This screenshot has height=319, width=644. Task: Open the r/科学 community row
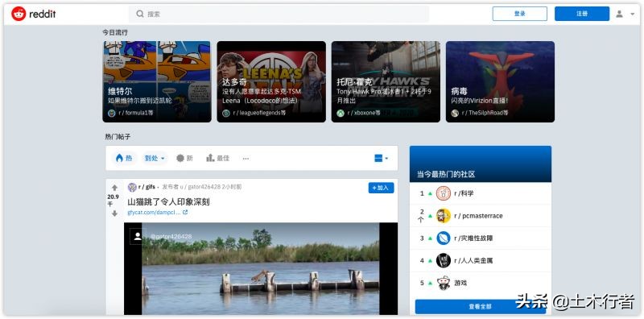click(481, 193)
